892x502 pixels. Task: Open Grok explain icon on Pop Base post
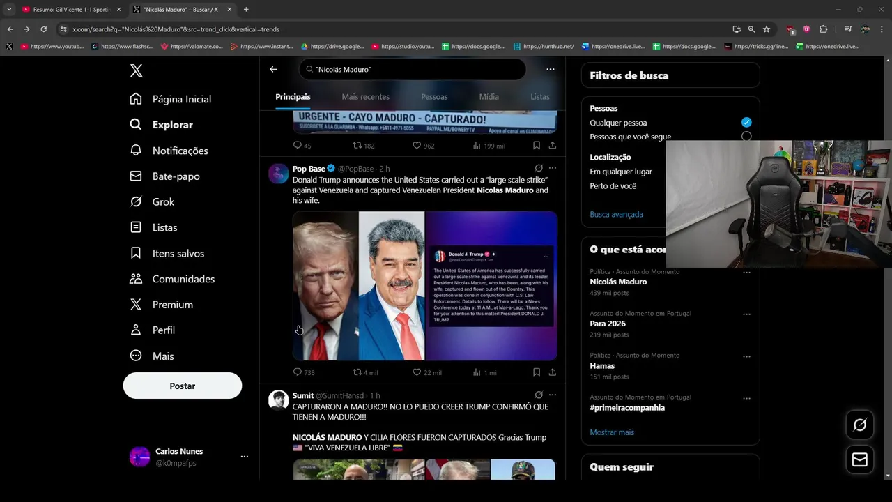tap(539, 168)
